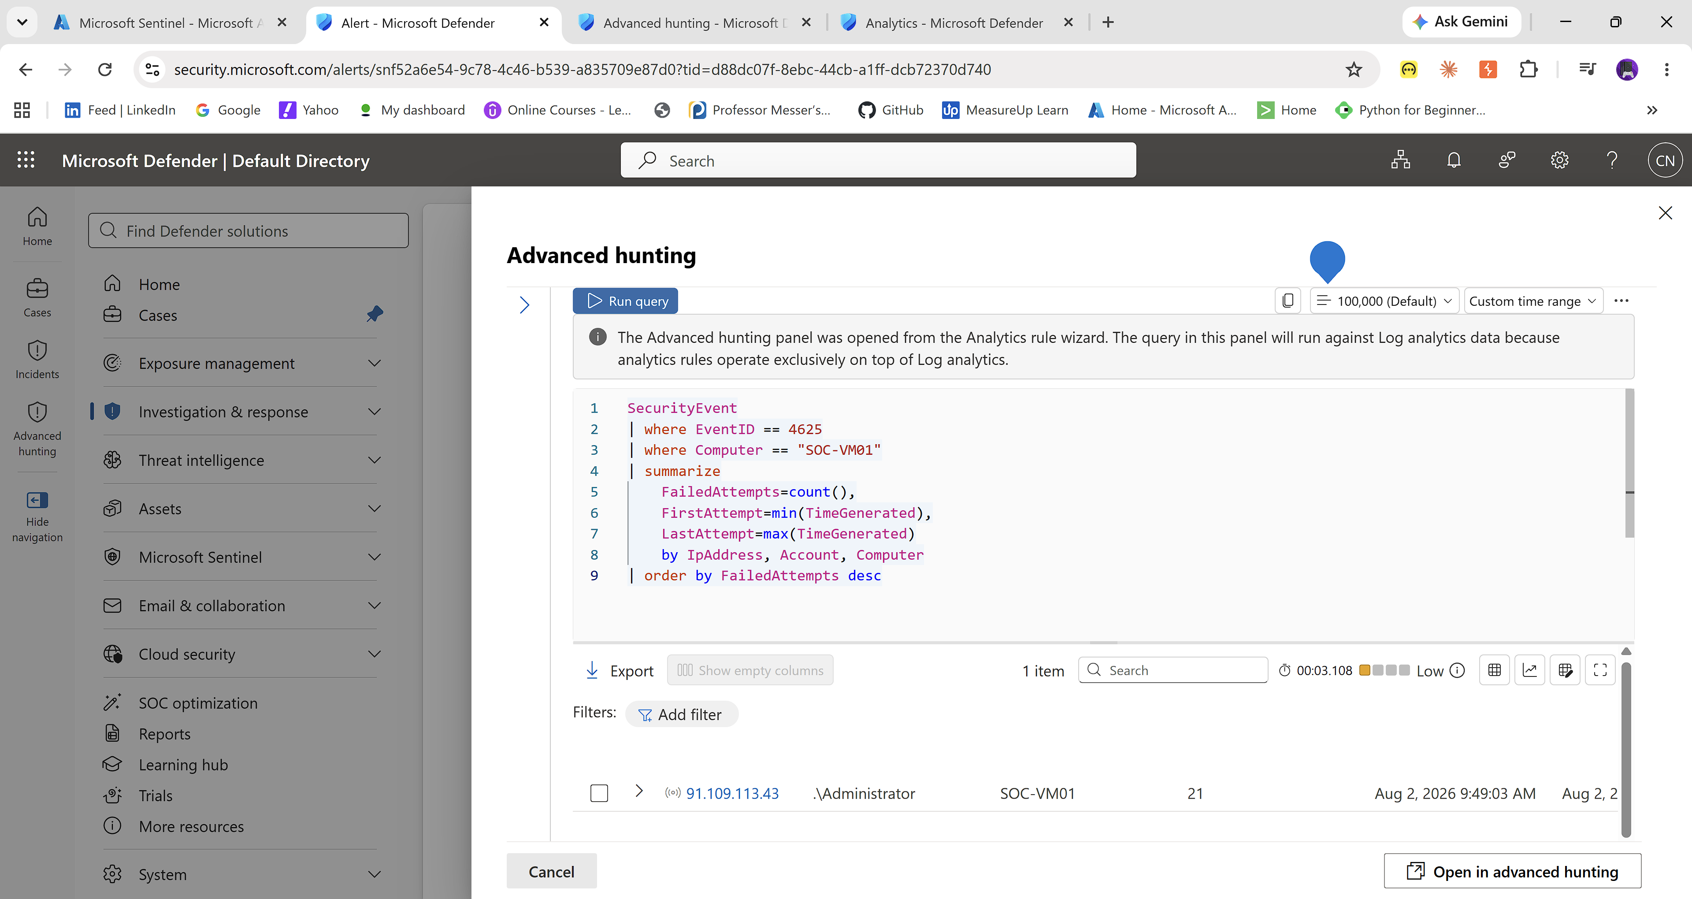The width and height of the screenshot is (1692, 899).
Task: Click the Ask Gemini button
Action: [1462, 22]
